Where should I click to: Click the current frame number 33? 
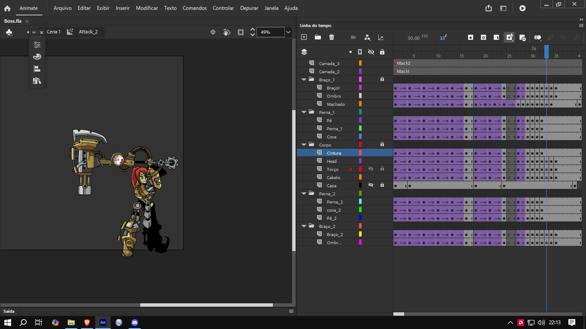pyautogui.click(x=442, y=38)
